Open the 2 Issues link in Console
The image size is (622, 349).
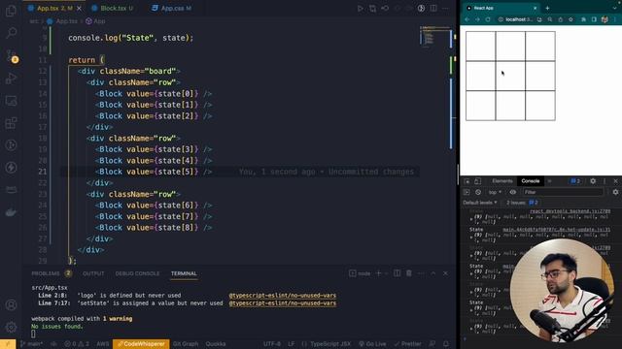(x=522, y=203)
